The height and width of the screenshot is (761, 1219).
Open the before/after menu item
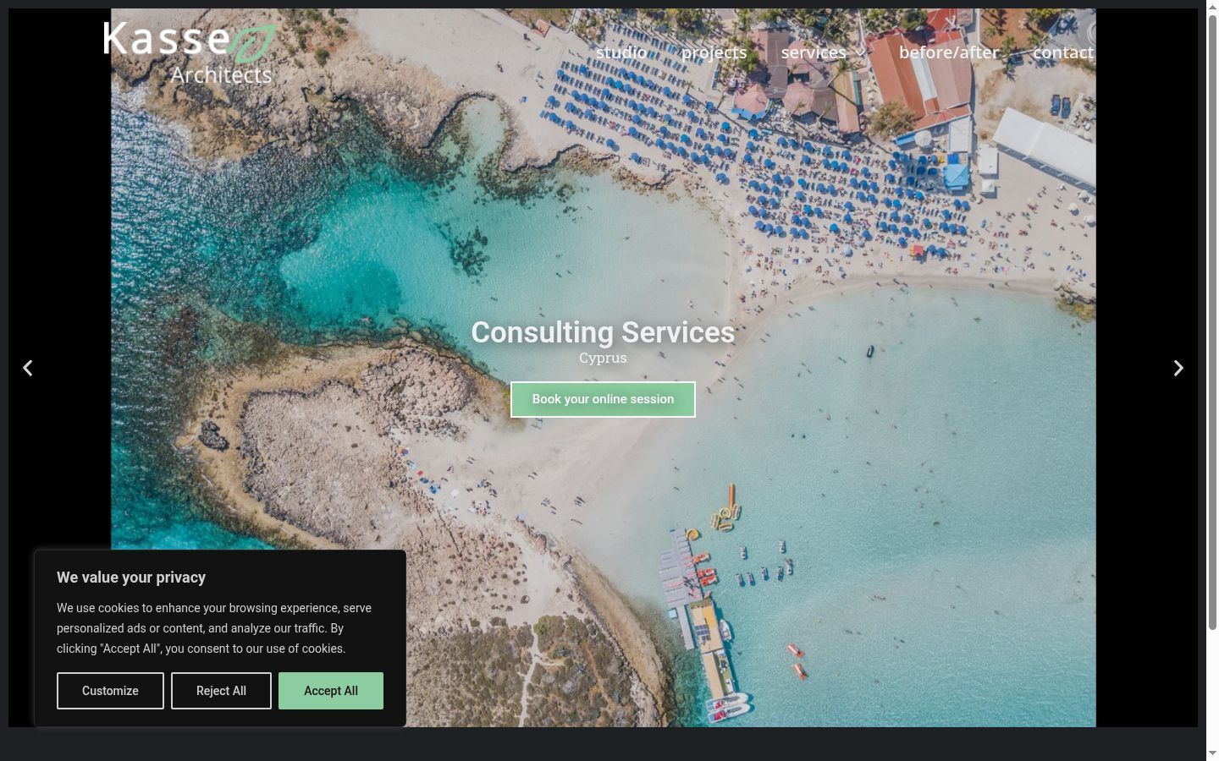coord(949,52)
